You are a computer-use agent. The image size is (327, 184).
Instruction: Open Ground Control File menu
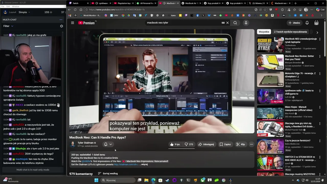click(x=3, y=6)
